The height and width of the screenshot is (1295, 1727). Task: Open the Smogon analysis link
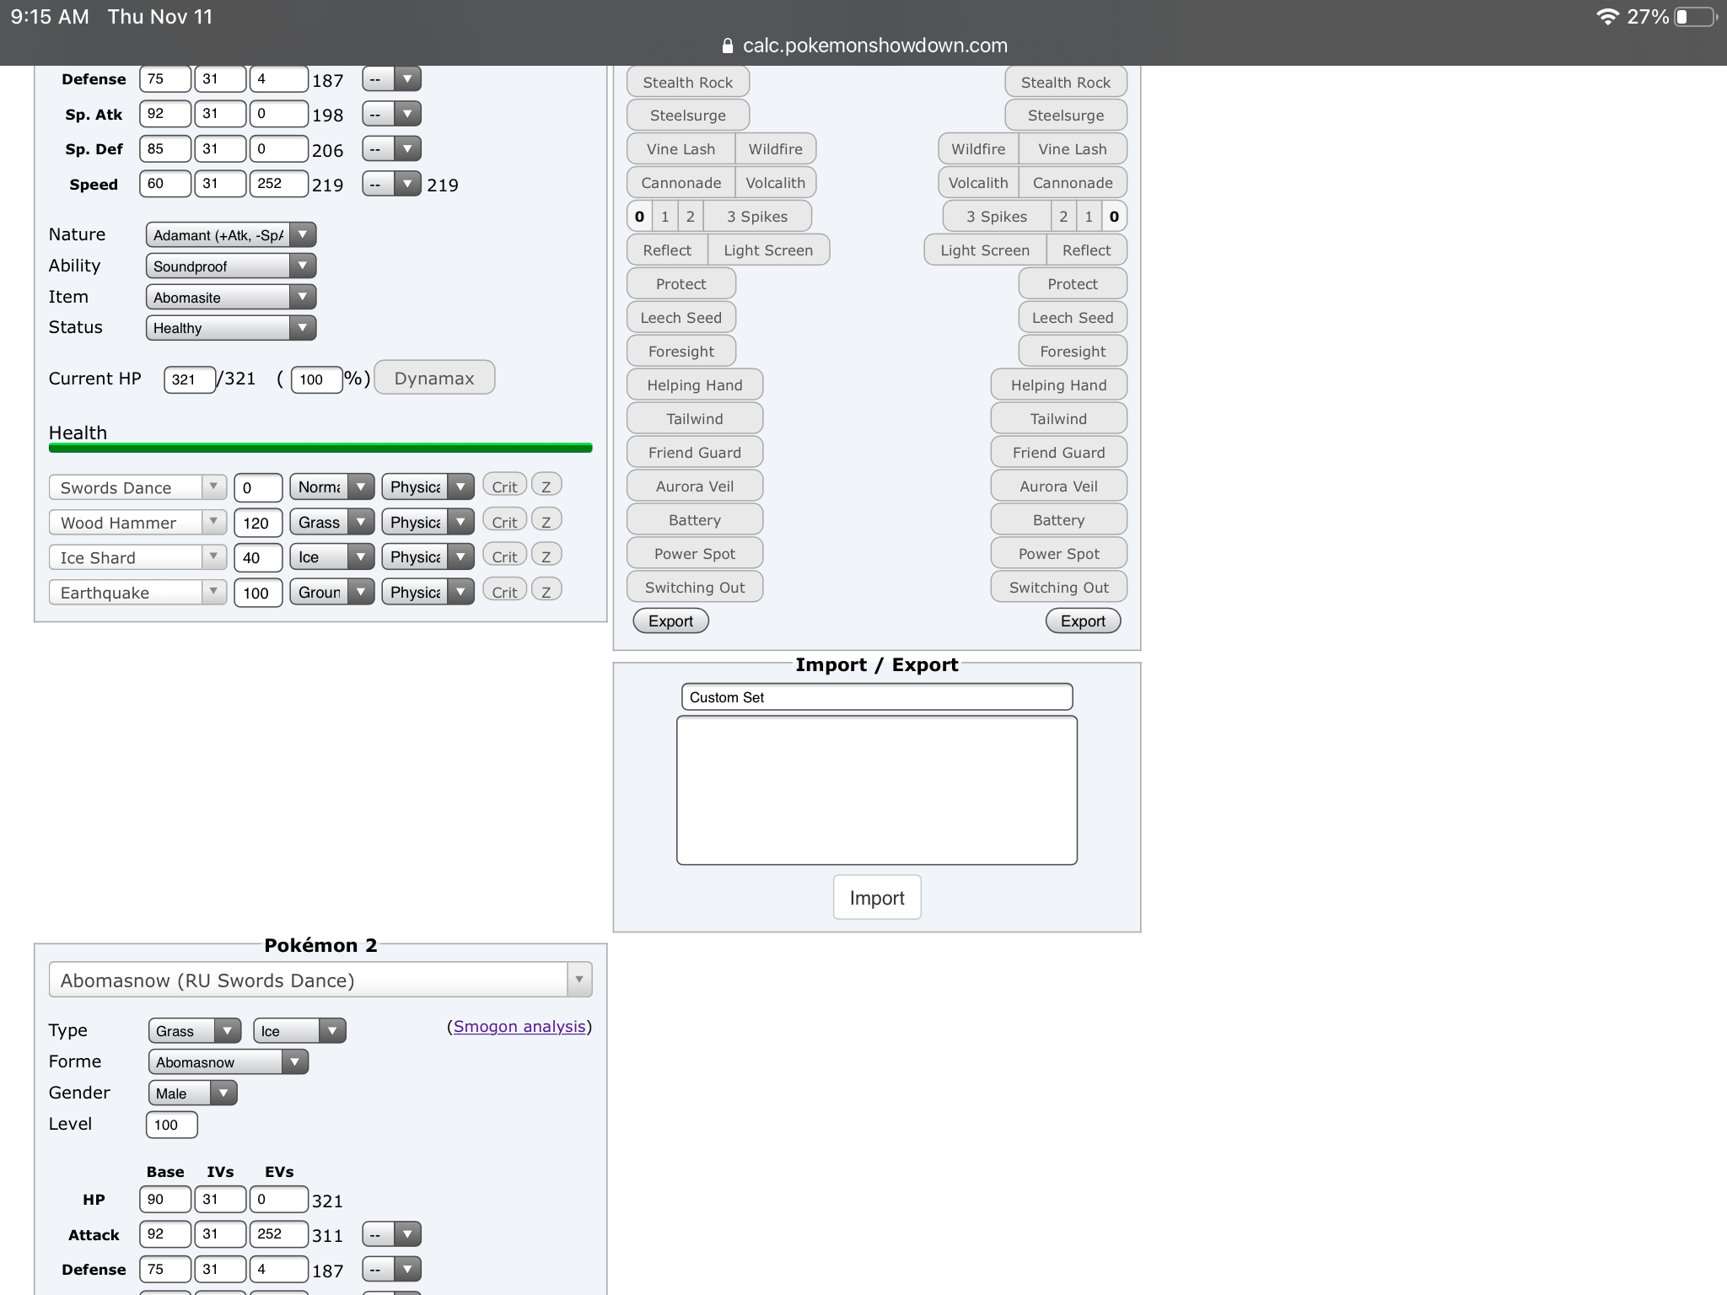519,1026
